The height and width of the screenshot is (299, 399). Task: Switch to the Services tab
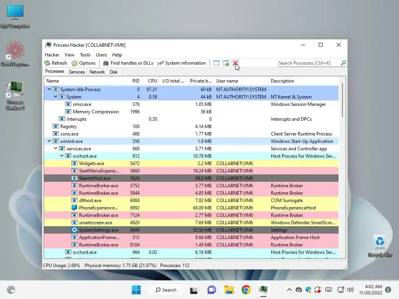[77, 72]
